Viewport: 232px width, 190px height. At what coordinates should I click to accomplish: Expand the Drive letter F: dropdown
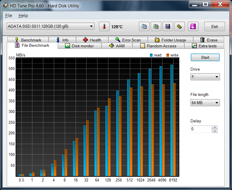coord(205,77)
